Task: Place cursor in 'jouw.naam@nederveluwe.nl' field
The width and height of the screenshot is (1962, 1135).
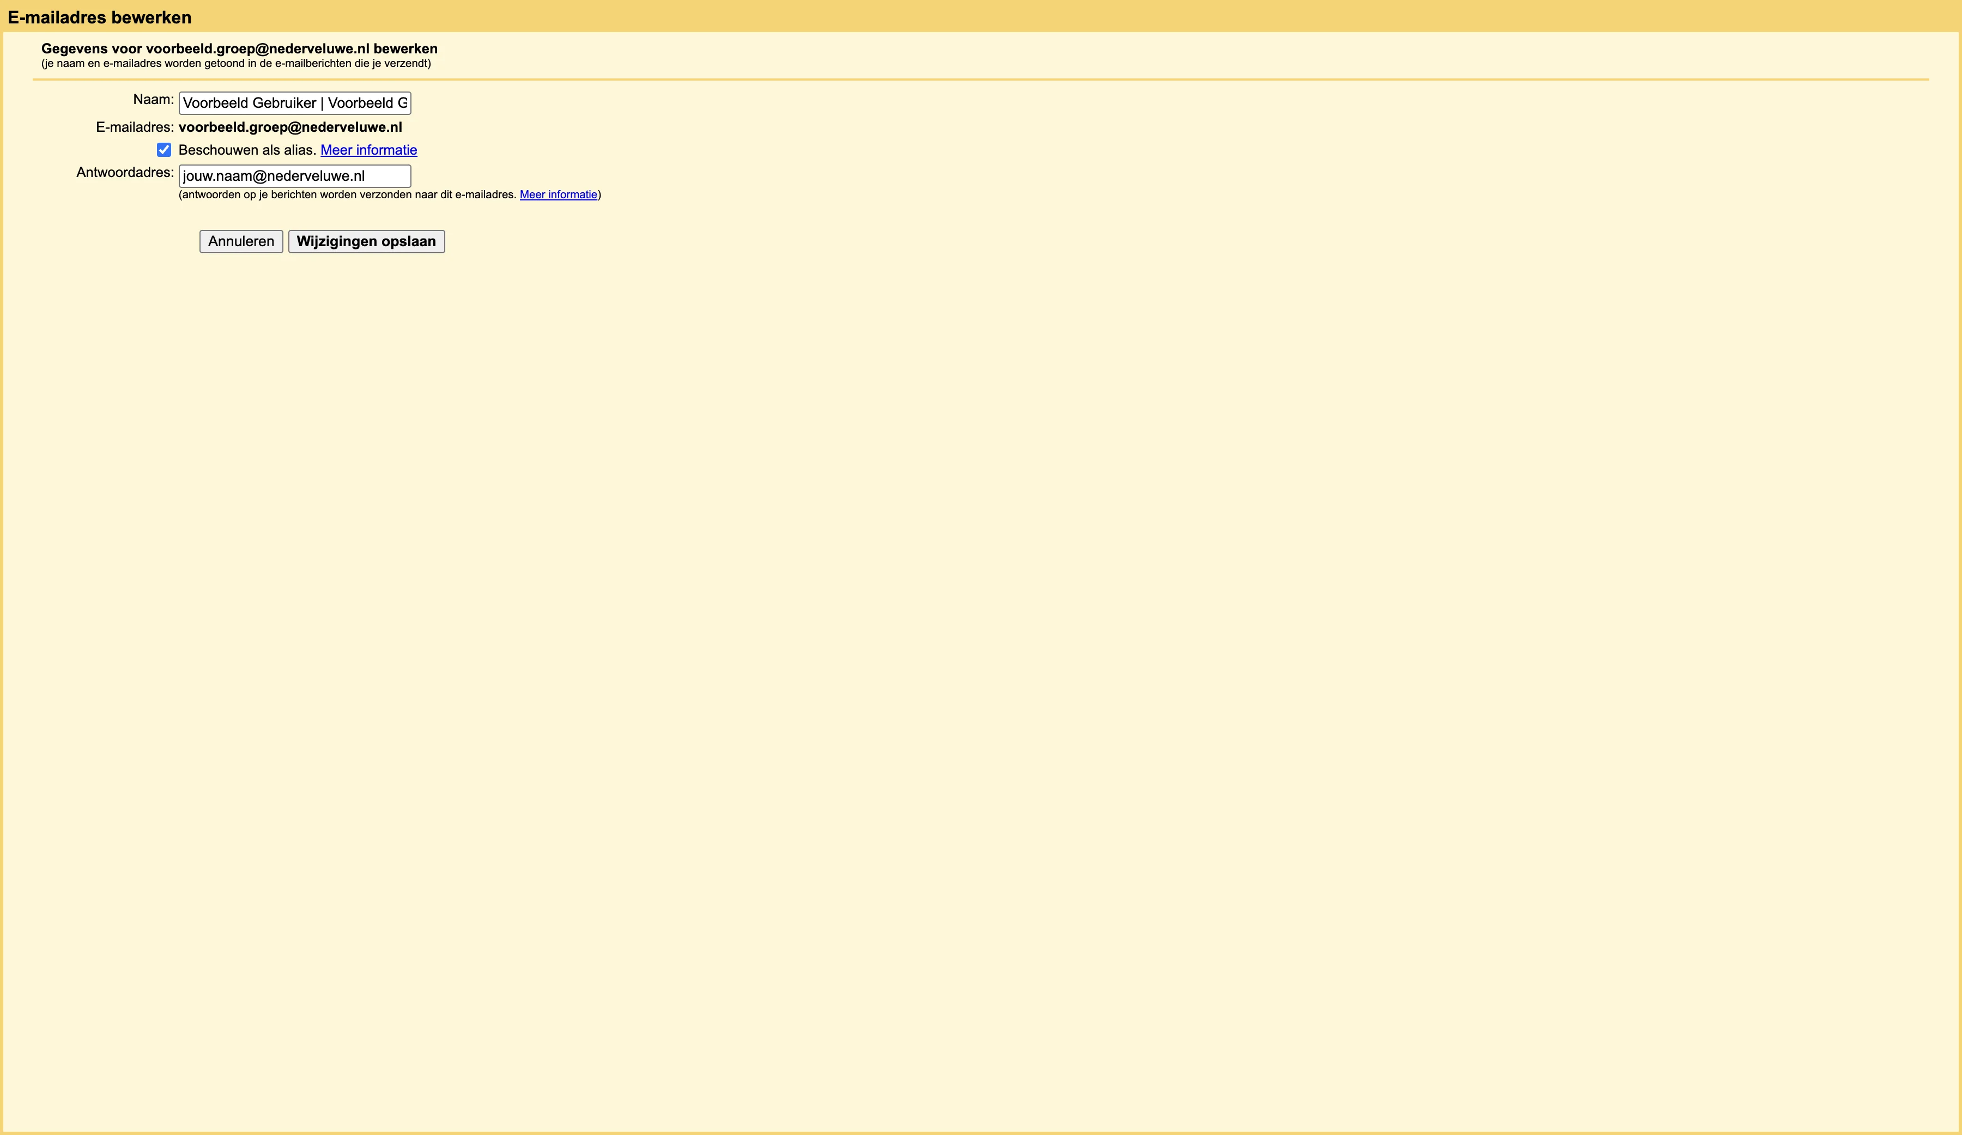Action: [294, 176]
